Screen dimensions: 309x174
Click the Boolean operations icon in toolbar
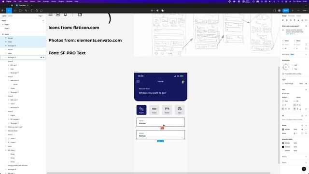[163, 11]
